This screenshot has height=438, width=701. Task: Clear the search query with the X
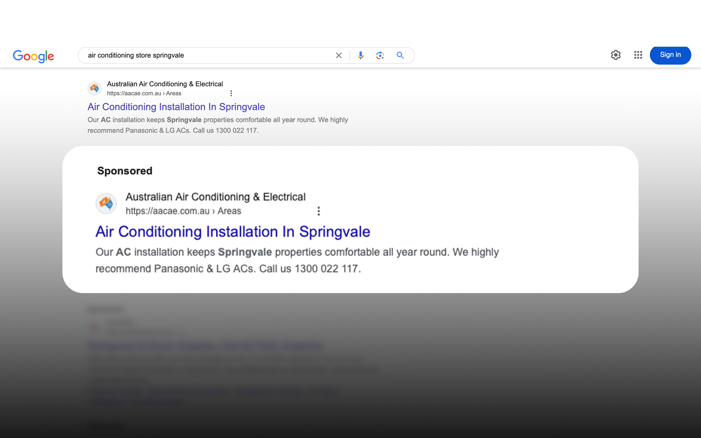339,55
